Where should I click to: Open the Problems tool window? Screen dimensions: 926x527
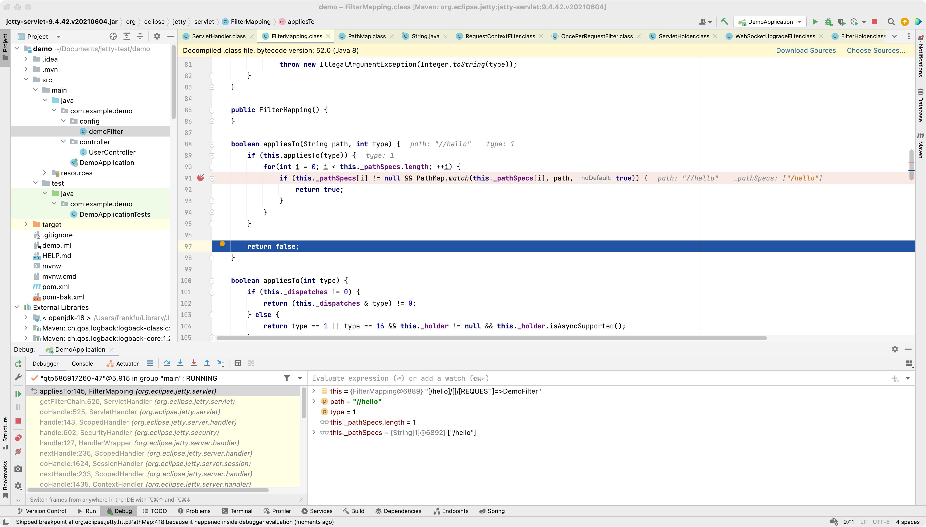[194, 511]
